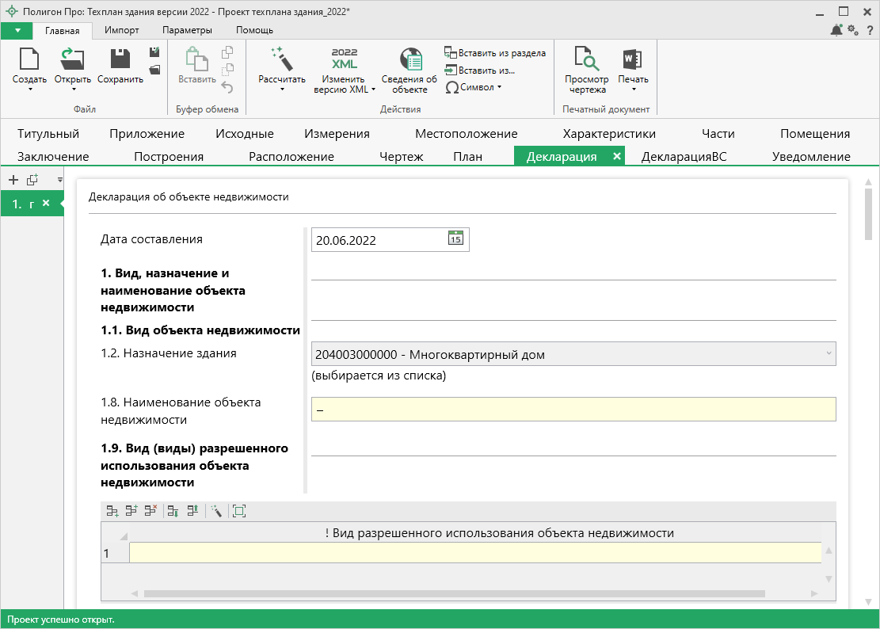Open Просмотр чертежа preview
The width and height of the screenshot is (880, 629).
click(586, 60)
